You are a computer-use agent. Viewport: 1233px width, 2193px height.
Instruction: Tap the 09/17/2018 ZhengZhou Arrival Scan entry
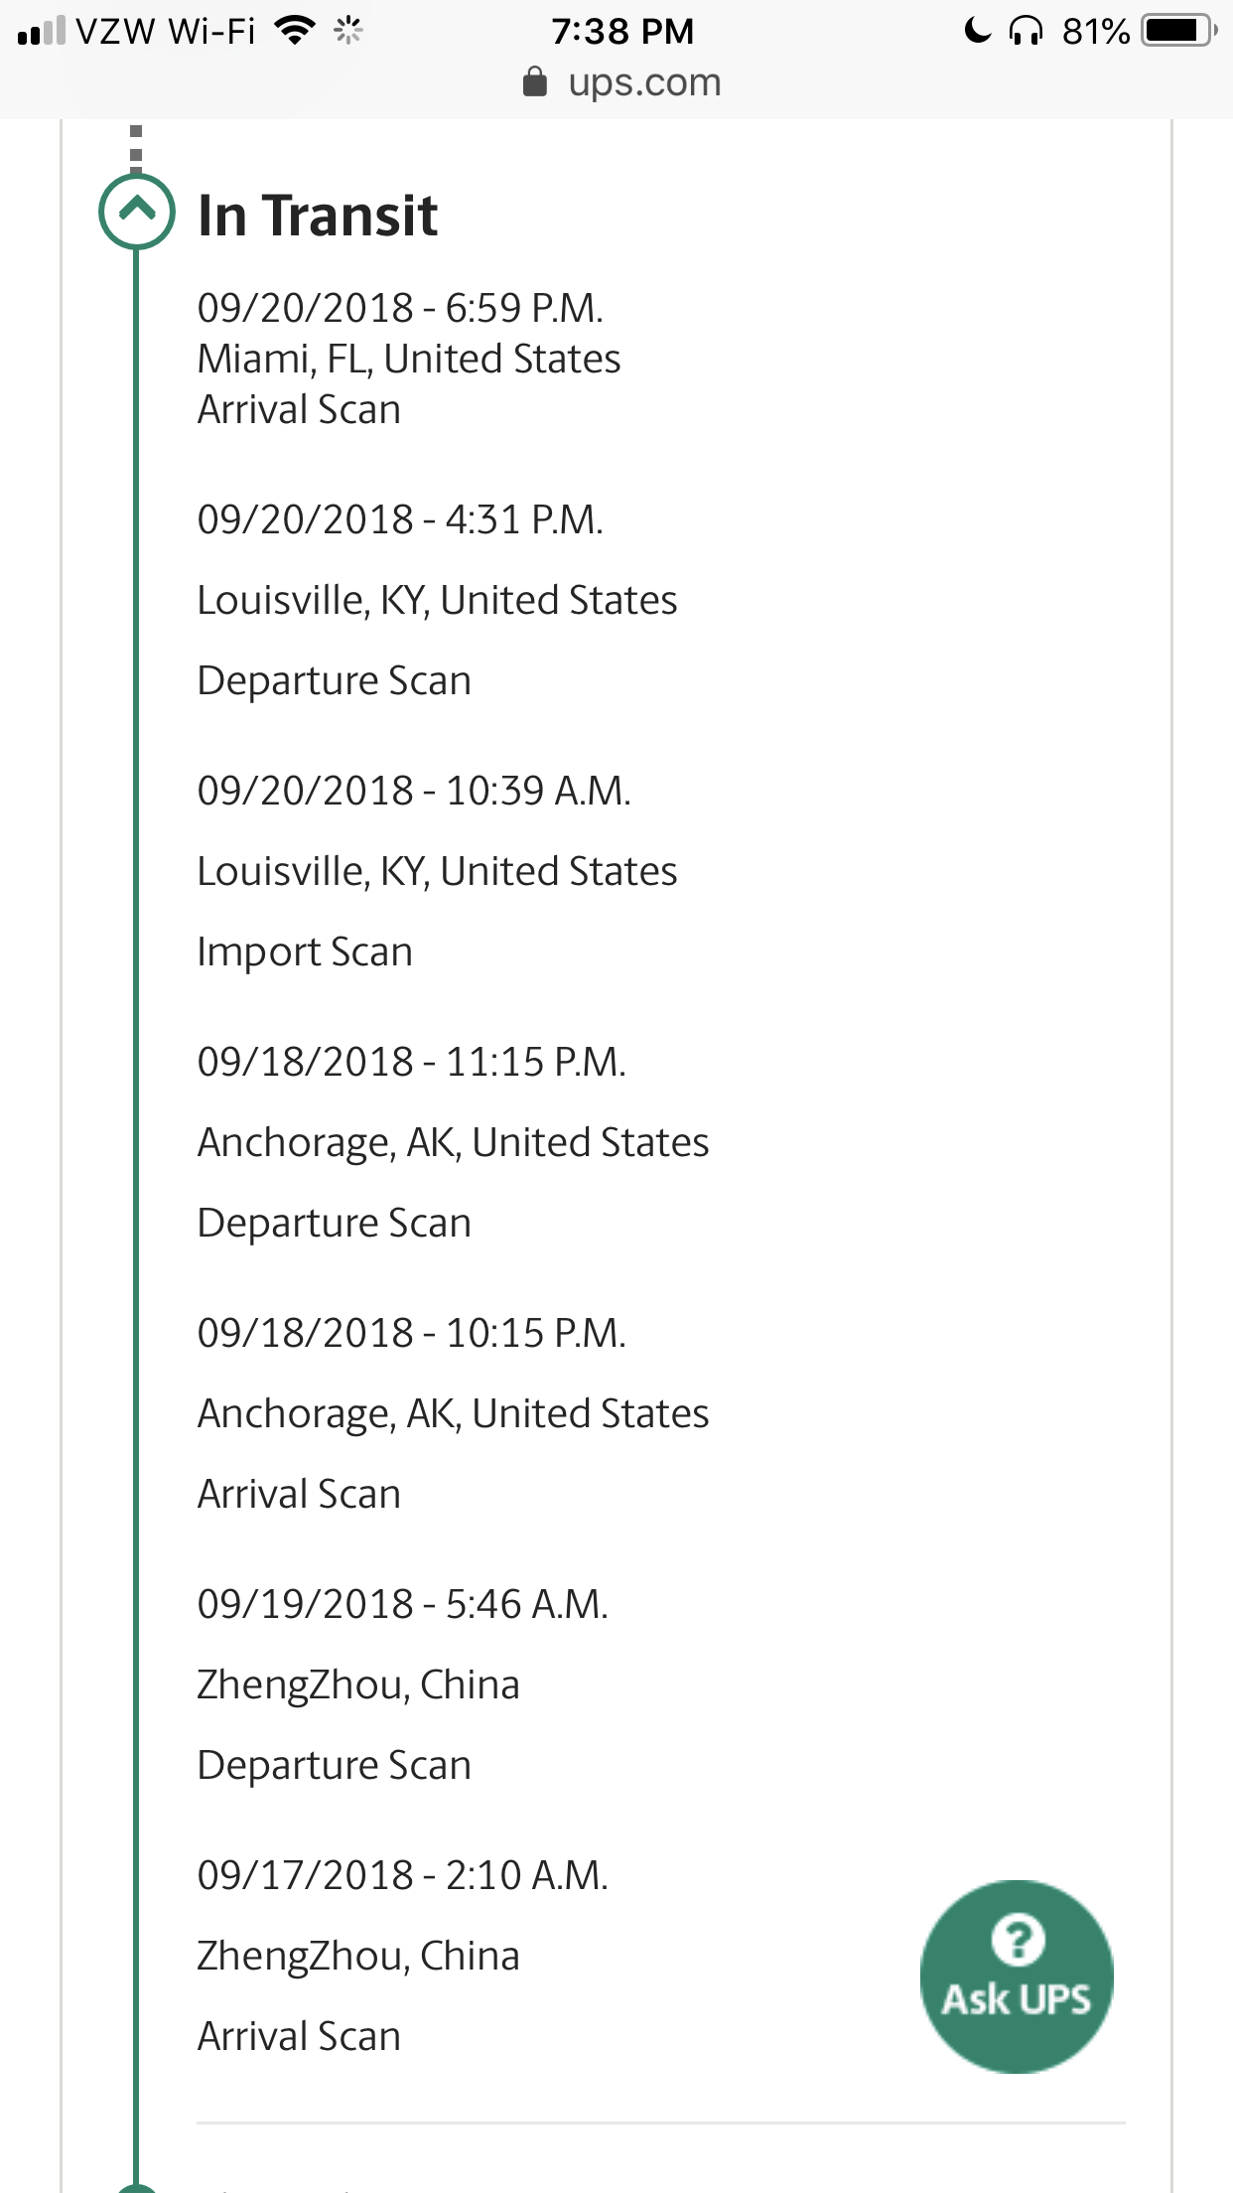point(402,1956)
